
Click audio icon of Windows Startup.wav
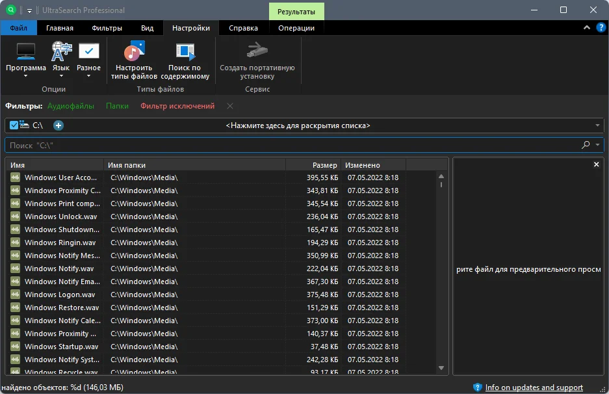(x=15, y=347)
